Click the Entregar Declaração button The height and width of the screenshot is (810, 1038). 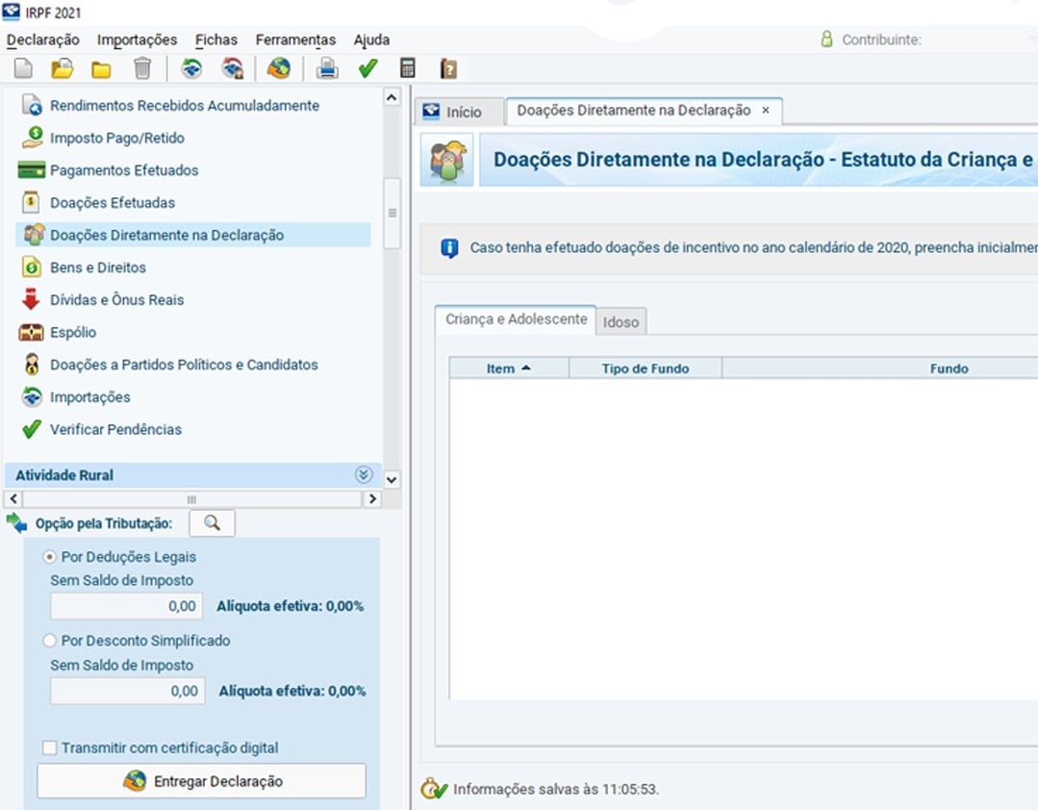pos(202,781)
